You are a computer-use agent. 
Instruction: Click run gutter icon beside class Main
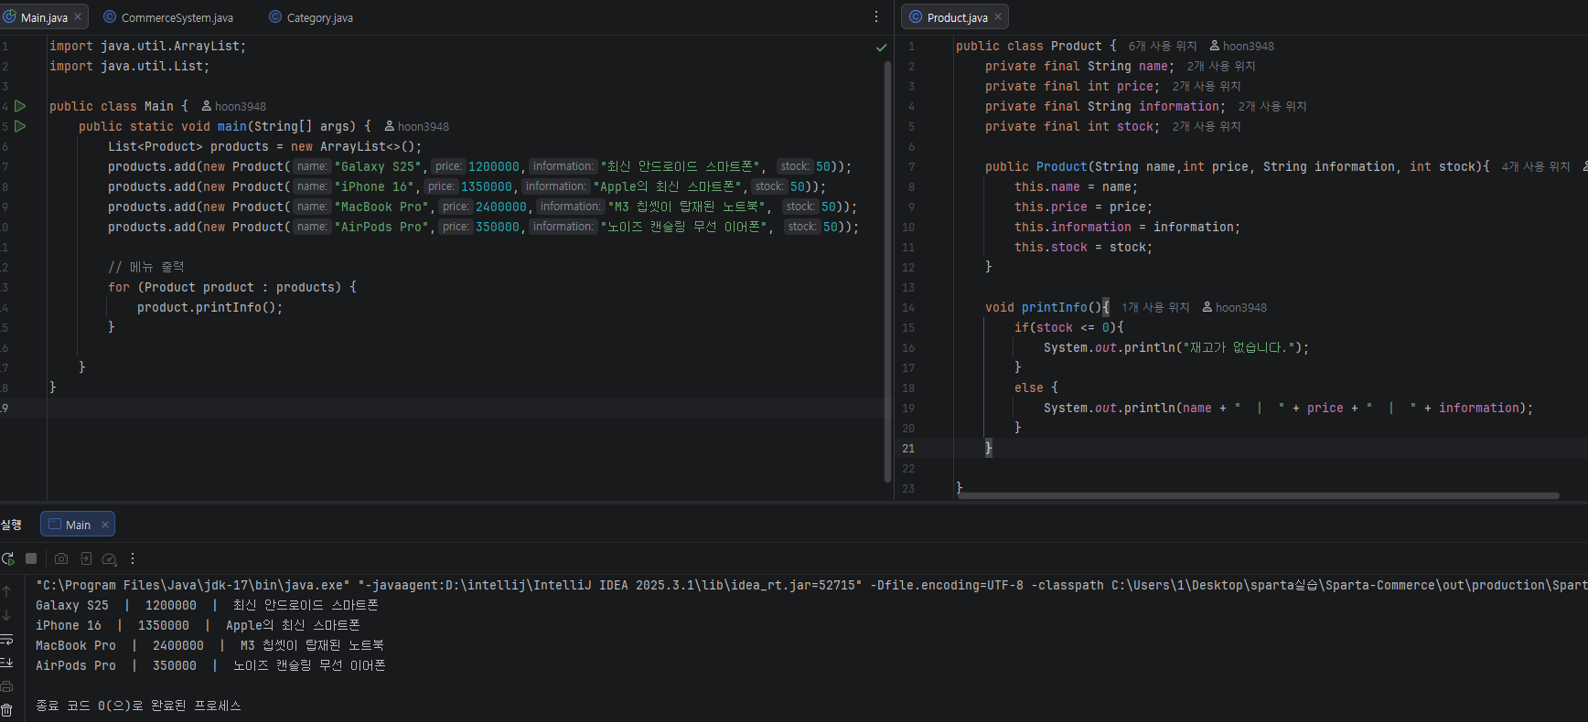[x=20, y=106]
